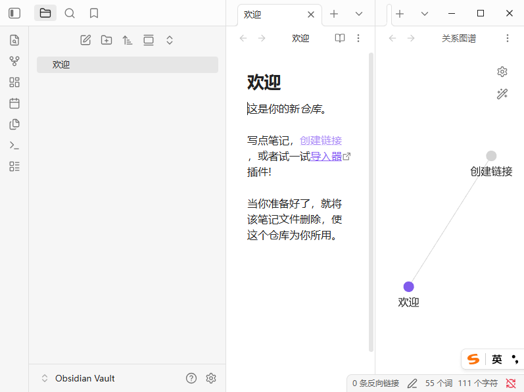Add new tab in right pane
The image size is (524, 392).
(x=400, y=14)
